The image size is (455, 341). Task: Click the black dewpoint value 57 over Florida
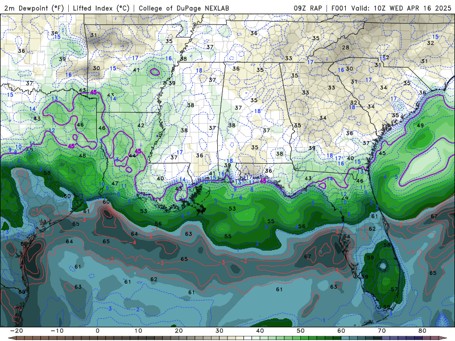click(394, 289)
